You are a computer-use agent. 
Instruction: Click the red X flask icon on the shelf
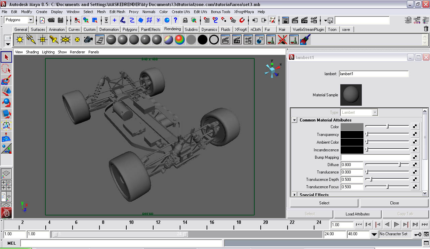[x=283, y=40]
